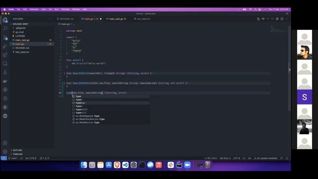The width and height of the screenshot is (318, 179).
Task: Open Zoom from the Dock
Action: click(187, 165)
